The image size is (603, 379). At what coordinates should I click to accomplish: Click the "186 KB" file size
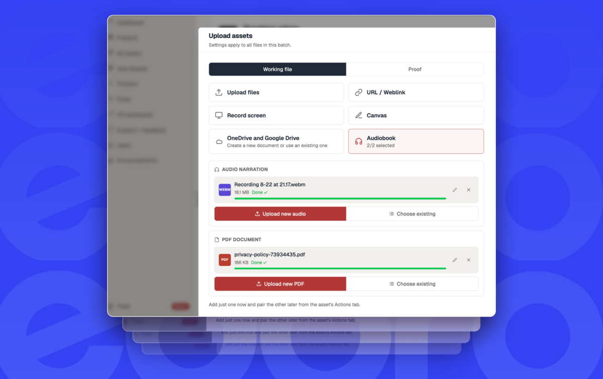pos(242,262)
